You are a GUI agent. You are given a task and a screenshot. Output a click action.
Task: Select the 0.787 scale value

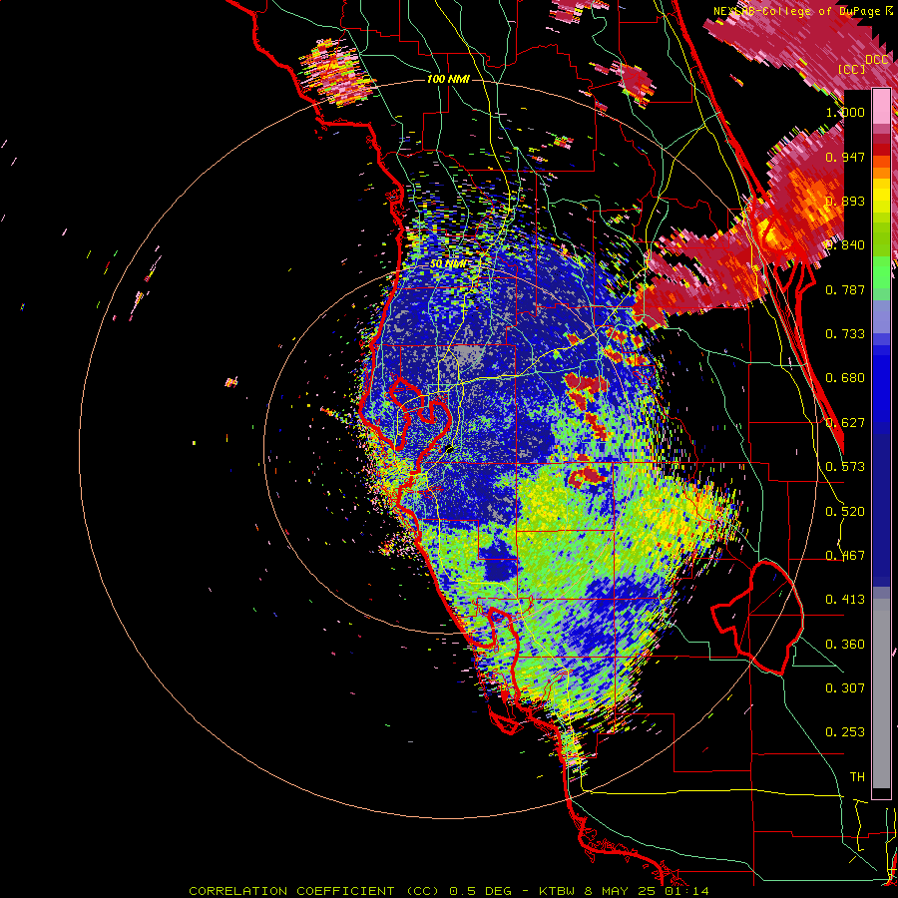tap(845, 289)
